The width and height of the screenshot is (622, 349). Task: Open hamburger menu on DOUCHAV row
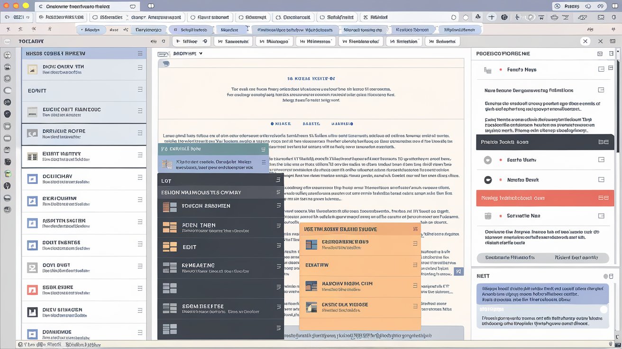(140, 177)
